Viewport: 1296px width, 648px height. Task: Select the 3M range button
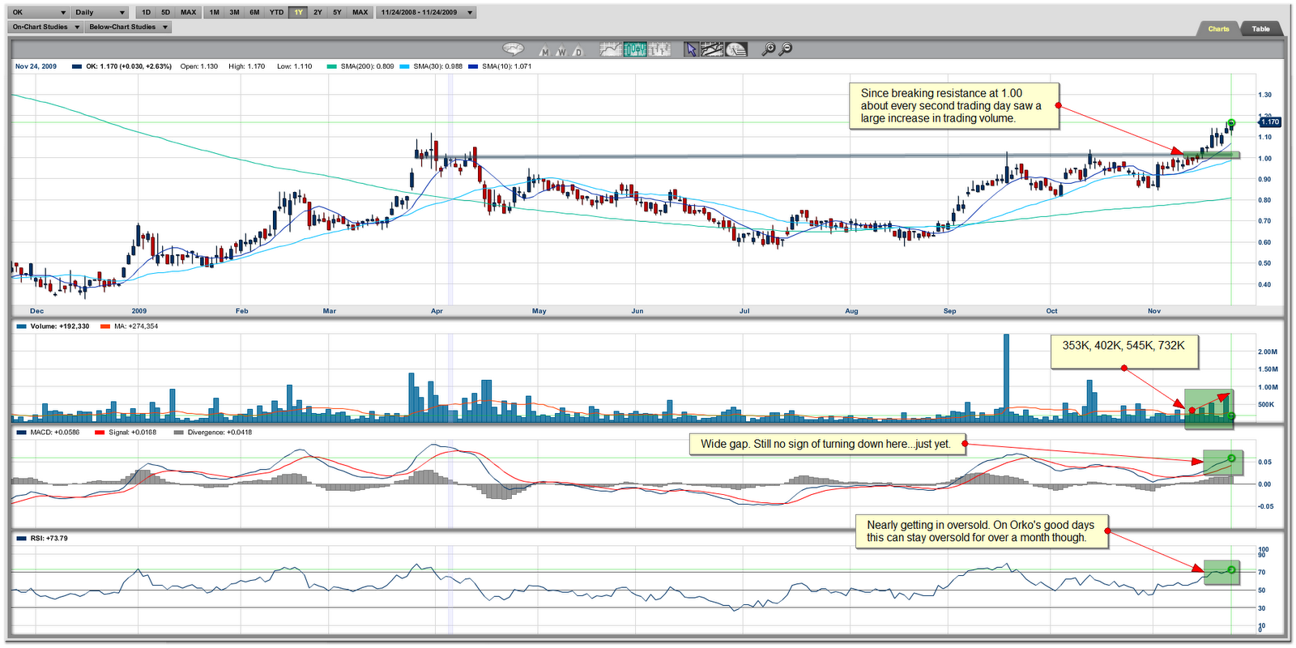click(x=234, y=12)
